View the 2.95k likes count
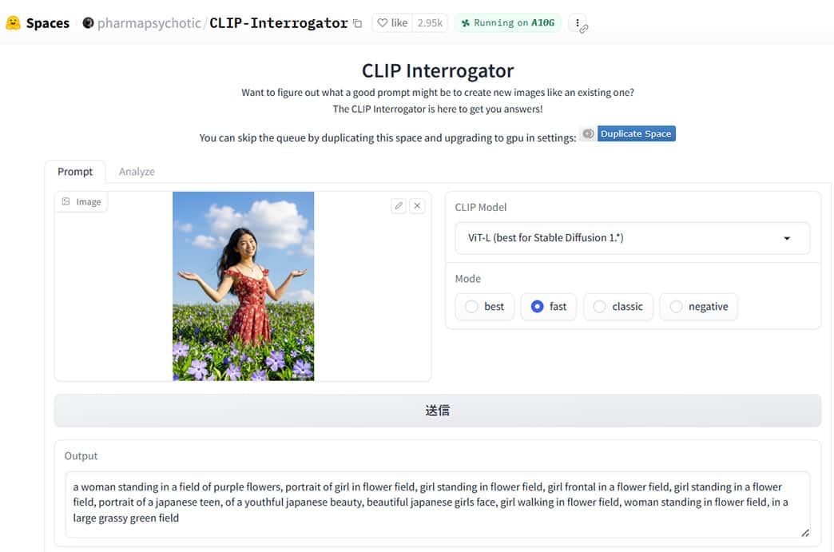The image size is (834, 552). [x=430, y=23]
